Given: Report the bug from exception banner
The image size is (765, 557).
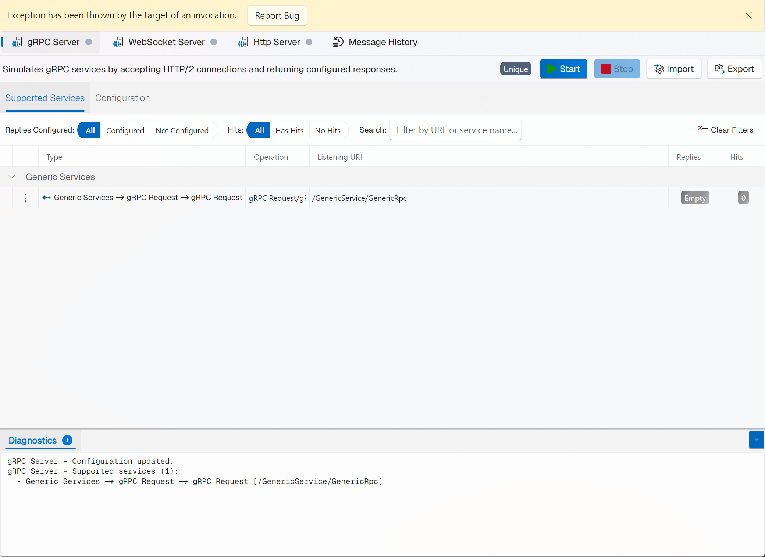Looking at the screenshot, I should pyautogui.click(x=277, y=16).
